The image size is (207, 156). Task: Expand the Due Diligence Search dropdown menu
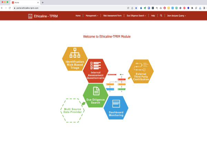(136, 16)
